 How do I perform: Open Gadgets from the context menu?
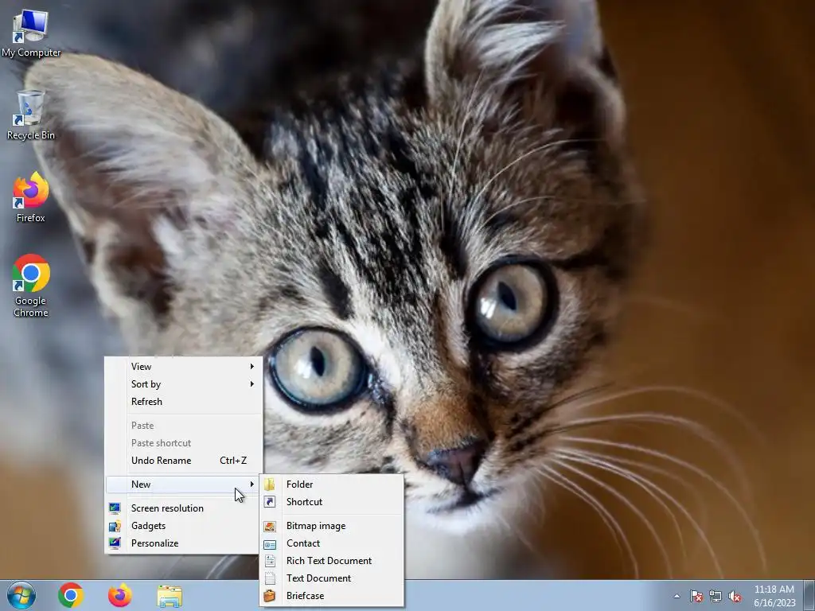tap(184, 526)
